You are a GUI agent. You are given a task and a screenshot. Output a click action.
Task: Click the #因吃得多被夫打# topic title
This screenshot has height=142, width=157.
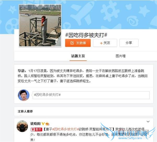86,35
